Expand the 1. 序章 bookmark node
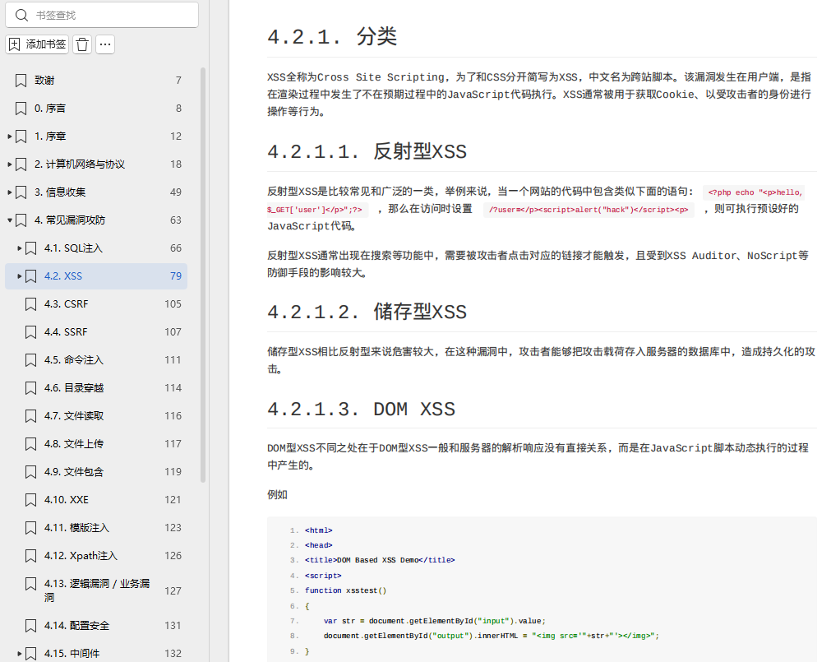 [10, 137]
